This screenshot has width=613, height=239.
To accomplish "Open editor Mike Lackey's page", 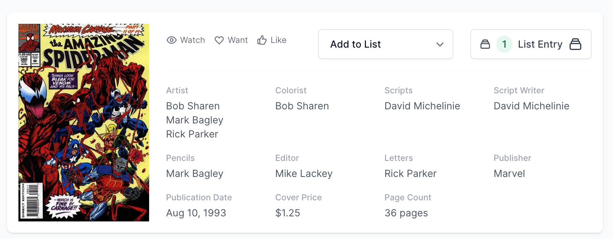I will [304, 174].
